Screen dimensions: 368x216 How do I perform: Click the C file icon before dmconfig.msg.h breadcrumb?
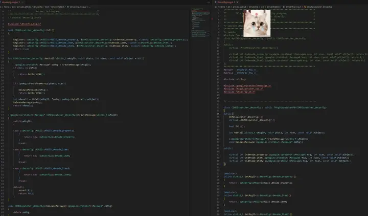click(x=284, y=7)
